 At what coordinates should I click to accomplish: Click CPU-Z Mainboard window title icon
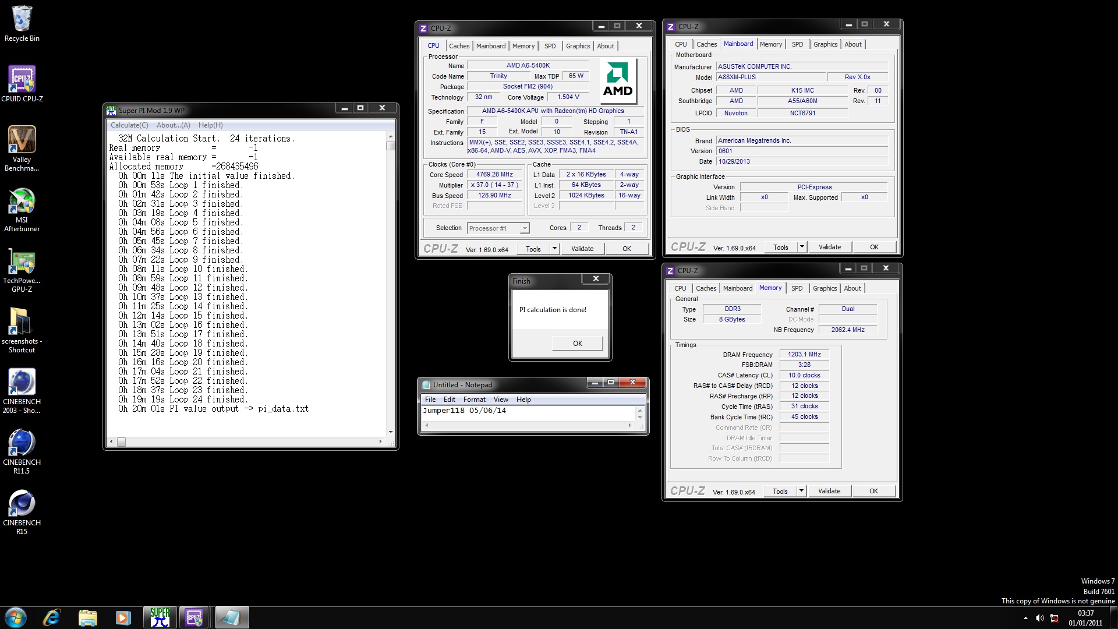pyautogui.click(x=671, y=27)
